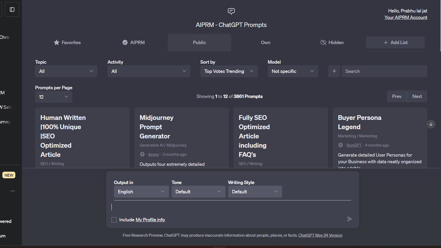
Task: Click globe icon next to kenny
Action: (x=142, y=155)
